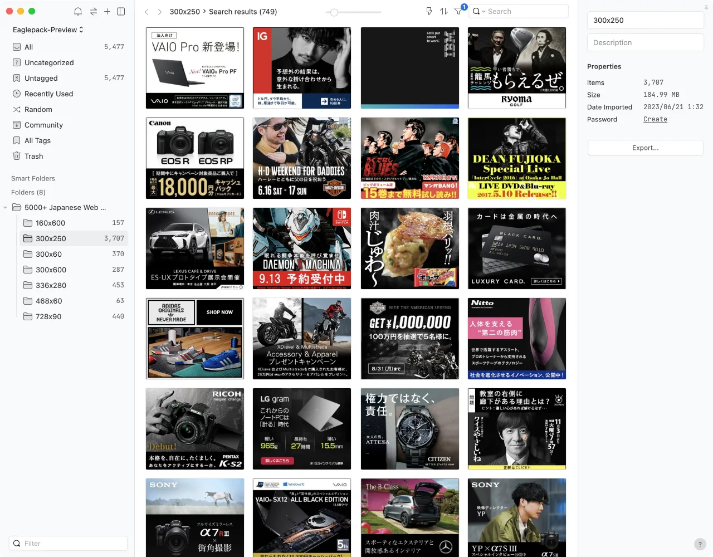The image size is (713, 557).
Task: Select the 300x250 folder row
Action: (72, 238)
